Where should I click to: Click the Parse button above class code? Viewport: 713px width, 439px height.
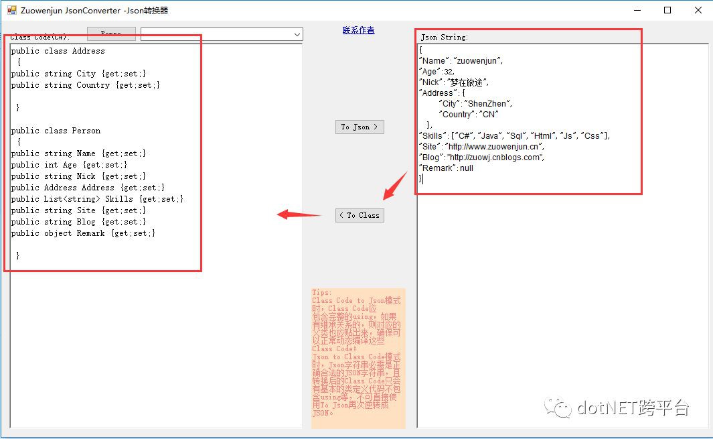(x=111, y=34)
